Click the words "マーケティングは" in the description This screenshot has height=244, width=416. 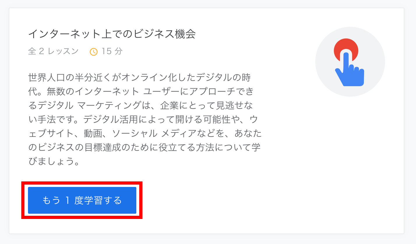pos(117,106)
